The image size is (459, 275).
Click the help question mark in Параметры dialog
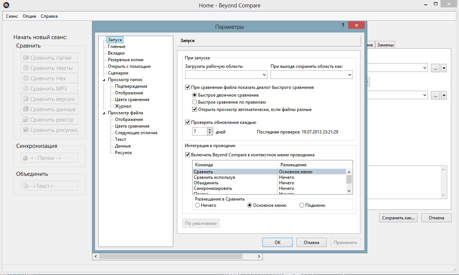pos(343,25)
